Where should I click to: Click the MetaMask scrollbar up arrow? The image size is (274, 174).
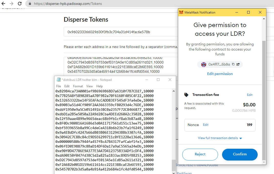[x=264, y=18]
